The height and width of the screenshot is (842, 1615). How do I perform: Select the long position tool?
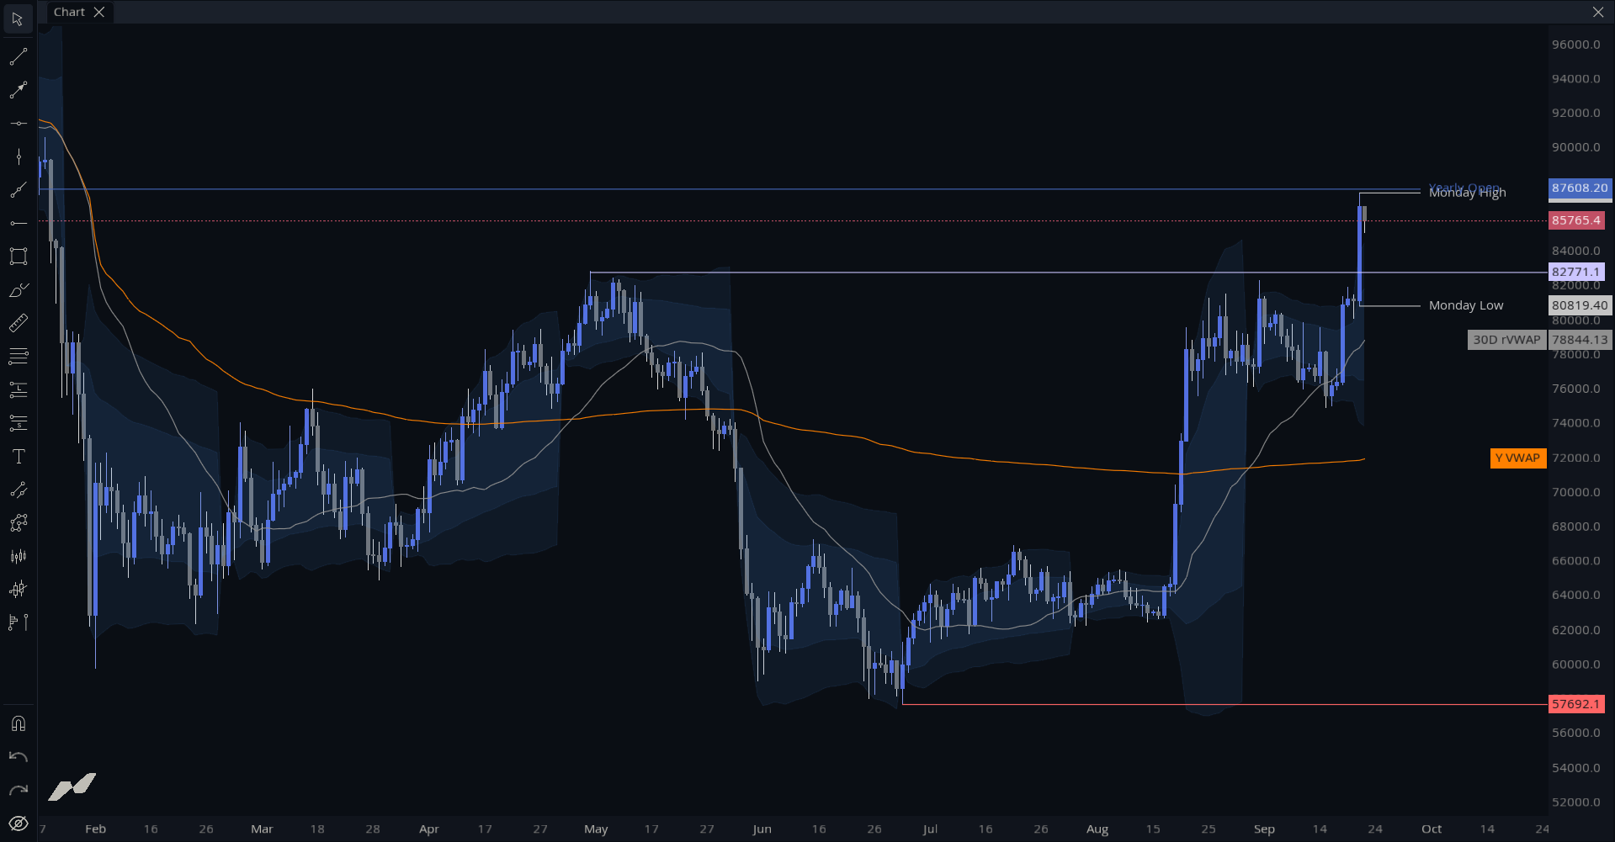coord(18,389)
